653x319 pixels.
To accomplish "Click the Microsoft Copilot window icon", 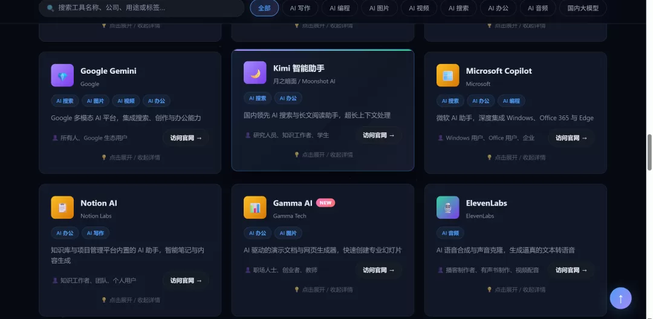I will [447, 76].
